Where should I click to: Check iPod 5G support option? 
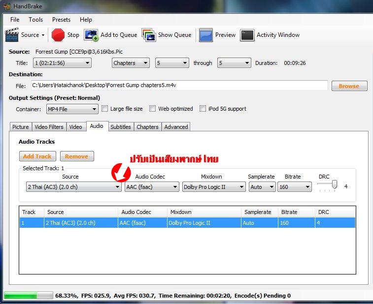(203, 109)
